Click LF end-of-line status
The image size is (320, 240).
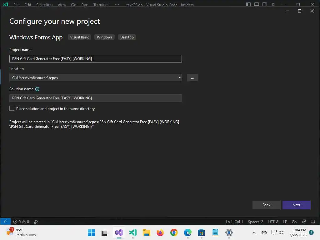[x=285, y=222]
